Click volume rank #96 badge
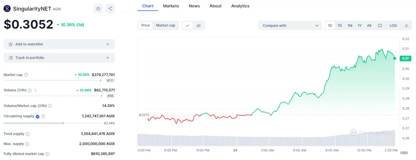The height and width of the screenshot is (160, 416). [111, 96]
